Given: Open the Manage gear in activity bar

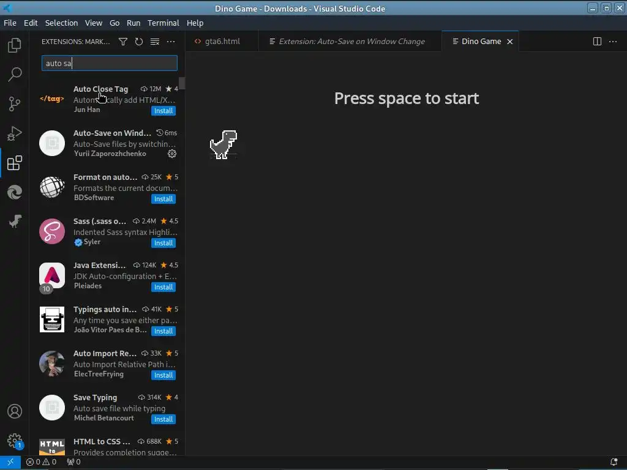Looking at the screenshot, I should pos(15,441).
